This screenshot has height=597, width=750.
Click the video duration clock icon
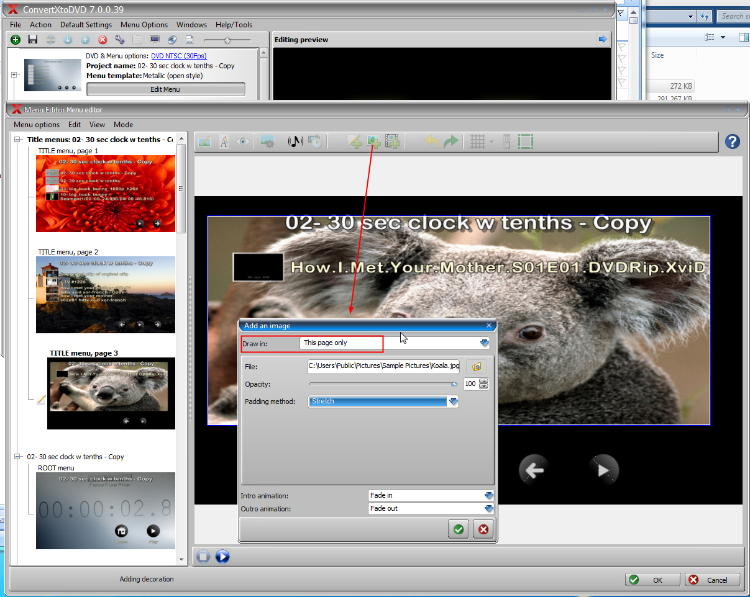coord(315,141)
